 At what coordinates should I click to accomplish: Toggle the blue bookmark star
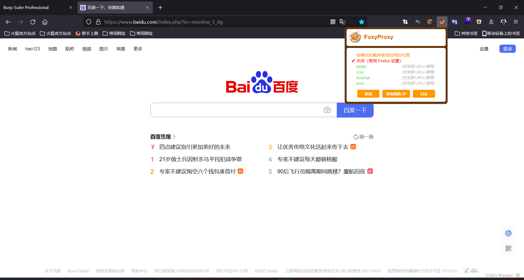(362, 22)
